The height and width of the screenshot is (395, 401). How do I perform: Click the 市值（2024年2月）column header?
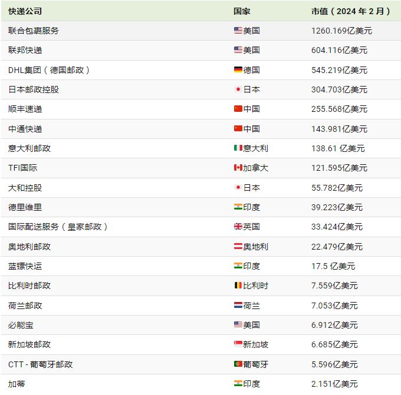pos(351,11)
